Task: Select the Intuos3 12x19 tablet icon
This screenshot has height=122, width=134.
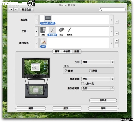Action: tap(48, 18)
